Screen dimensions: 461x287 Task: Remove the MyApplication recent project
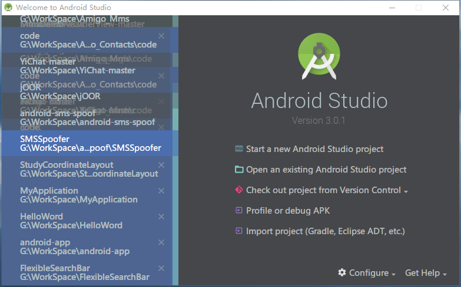coord(161,191)
